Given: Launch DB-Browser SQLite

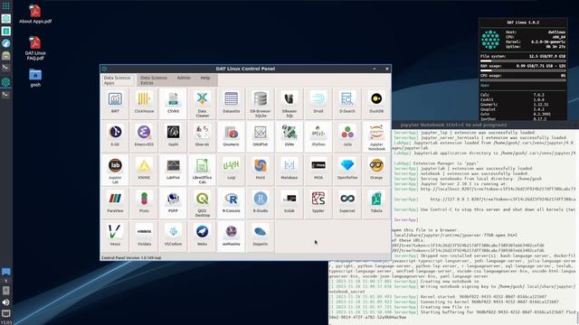Looking at the screenshot, I should 260,103.
